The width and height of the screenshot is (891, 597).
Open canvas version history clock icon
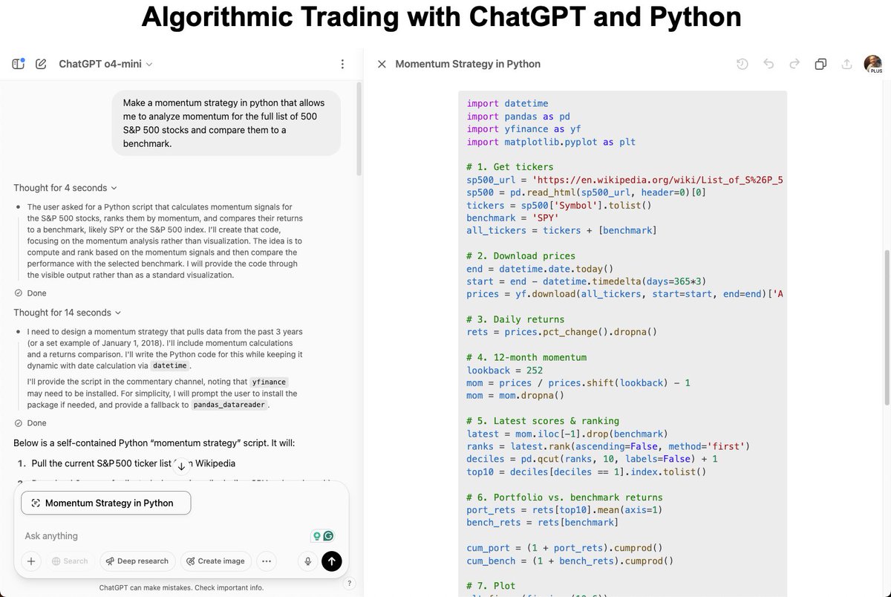742,65
